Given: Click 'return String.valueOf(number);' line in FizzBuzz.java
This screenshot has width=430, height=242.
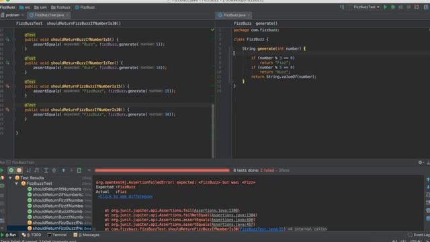Looking at the screenshot, I should pyautogui.click(x=284, y=77).
